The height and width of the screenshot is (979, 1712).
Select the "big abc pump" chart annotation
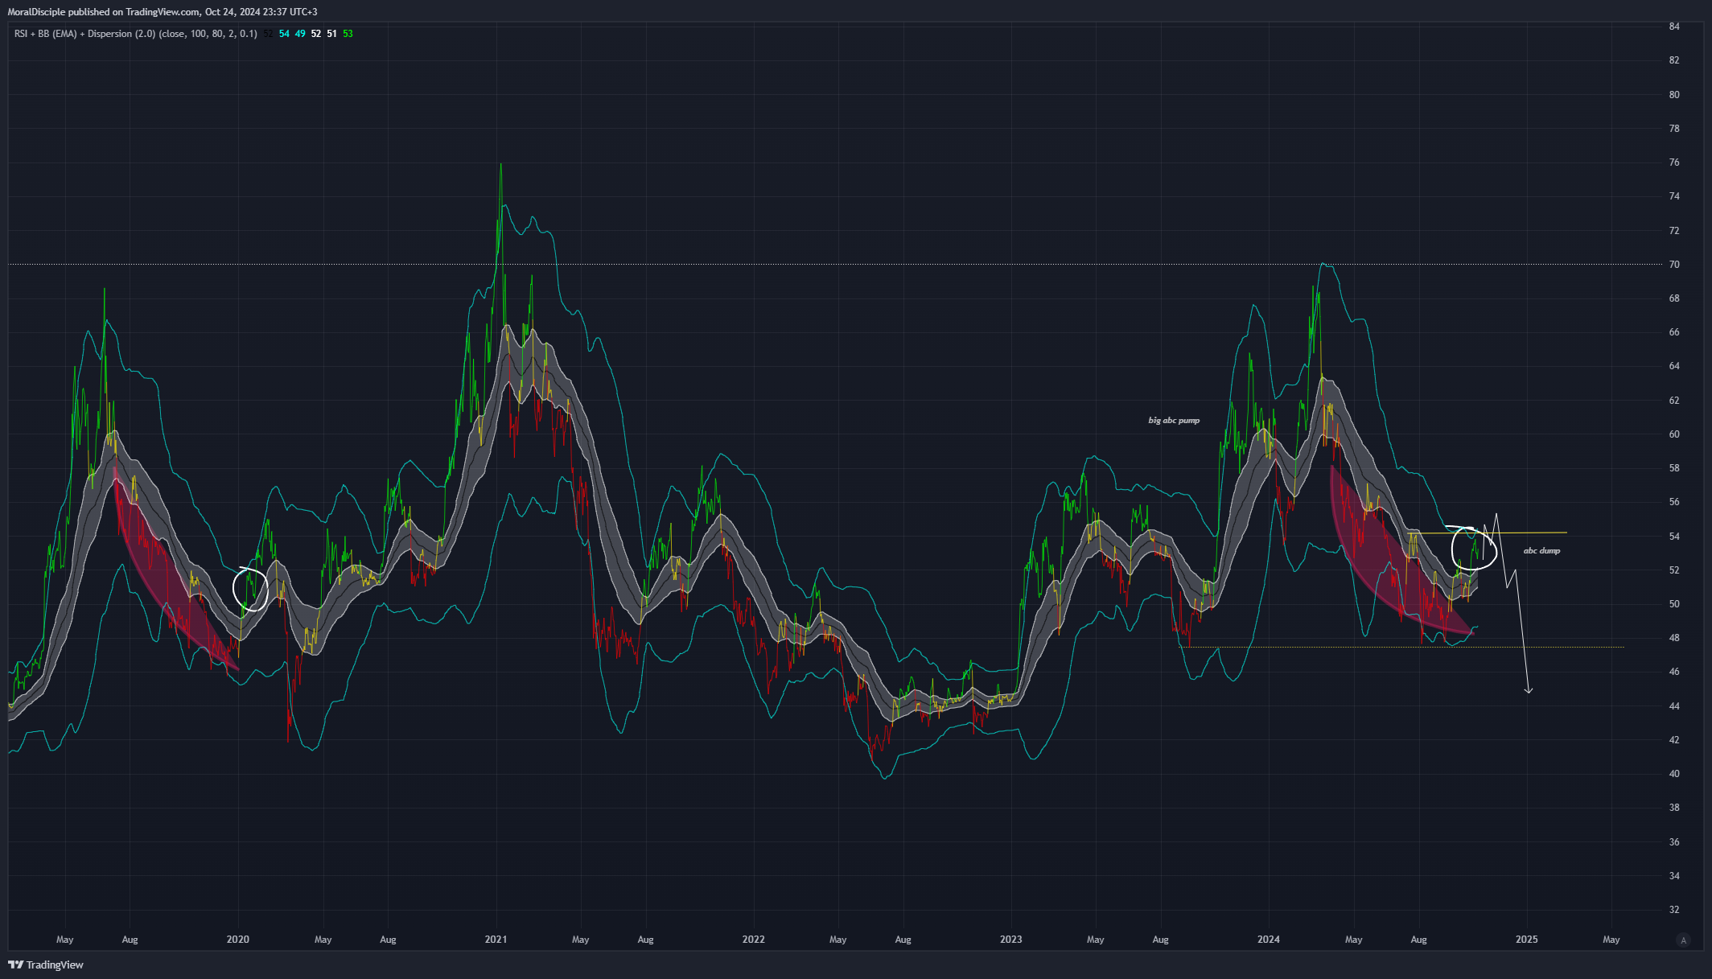[1174, 421]
